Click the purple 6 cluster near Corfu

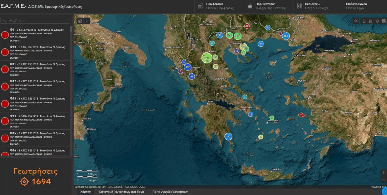[181, 71]
